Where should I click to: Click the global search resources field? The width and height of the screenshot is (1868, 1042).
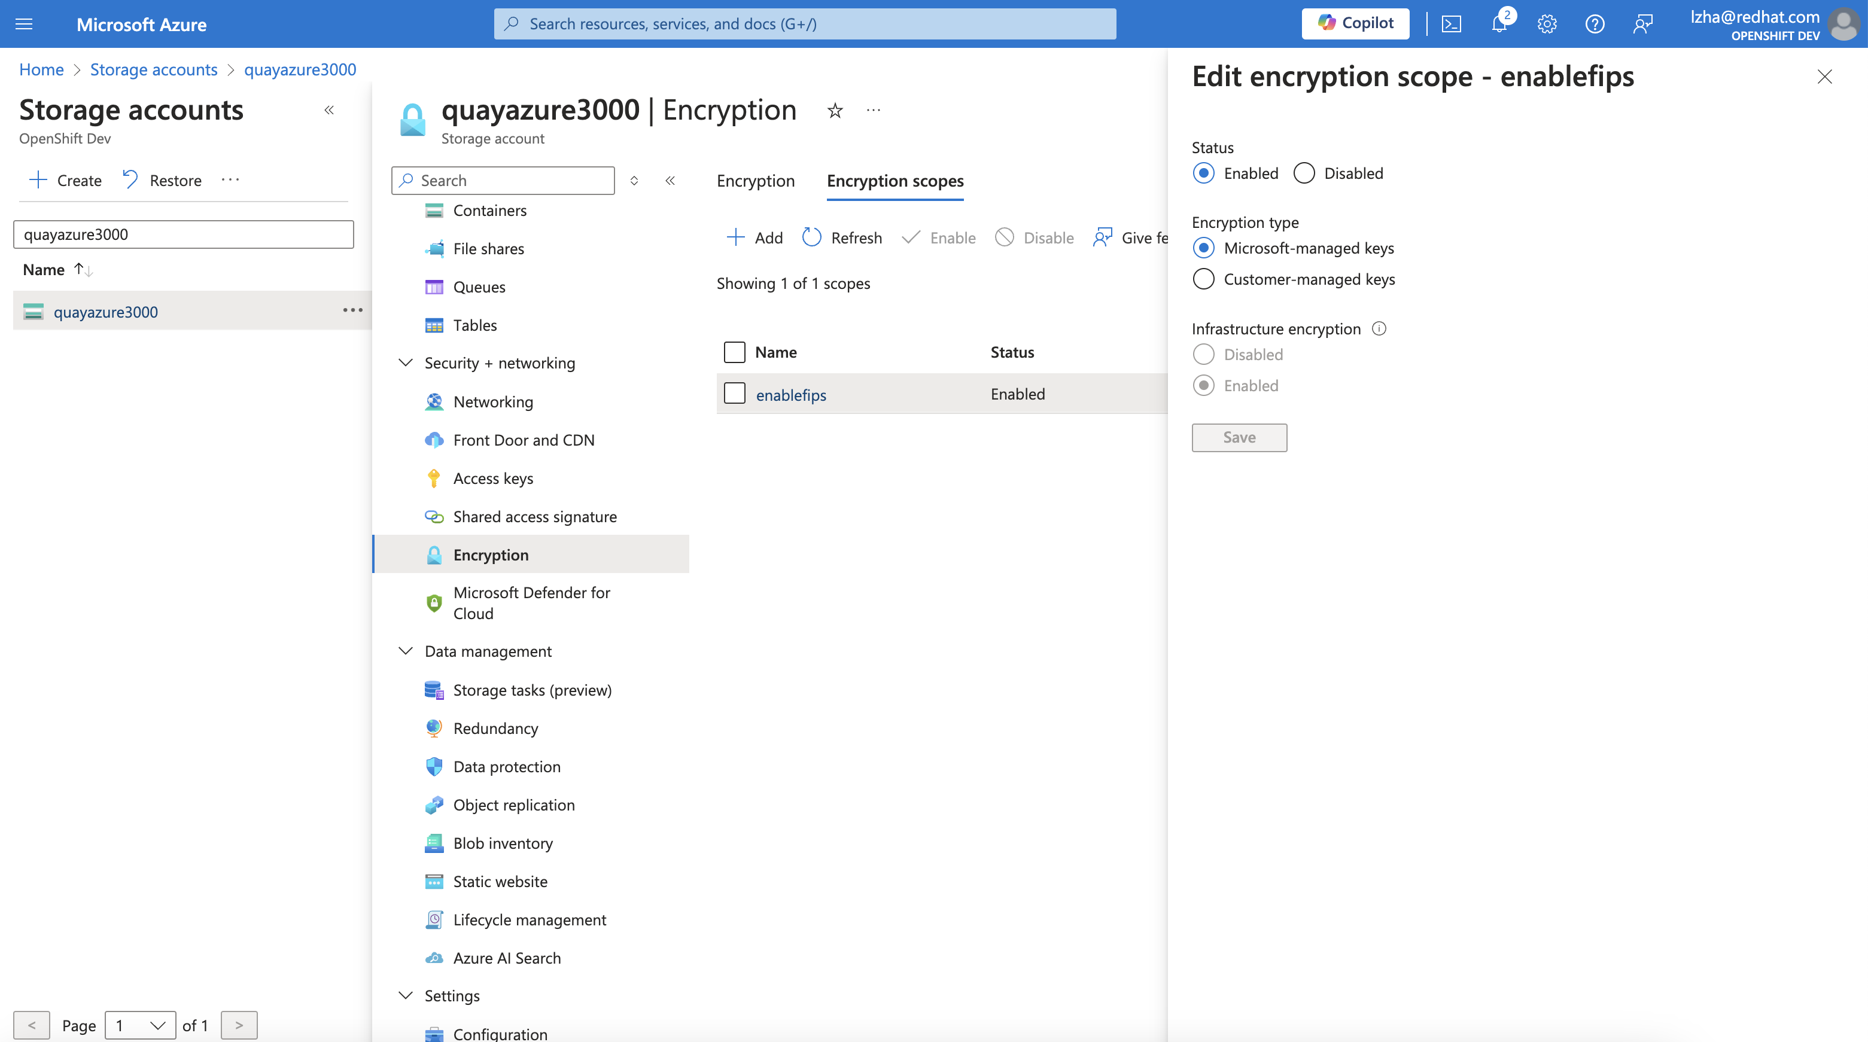coord(805,24)
